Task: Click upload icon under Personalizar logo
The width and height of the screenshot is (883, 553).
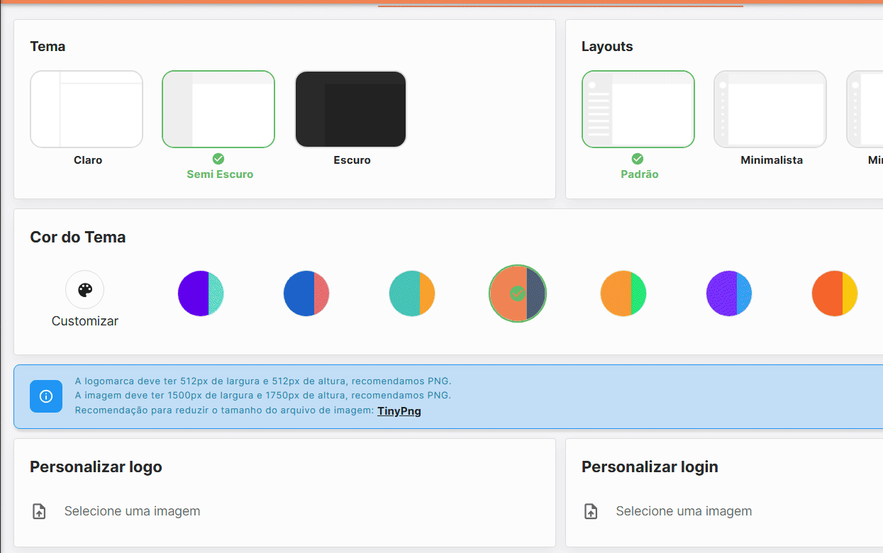Action: click(x=40, y=511)
